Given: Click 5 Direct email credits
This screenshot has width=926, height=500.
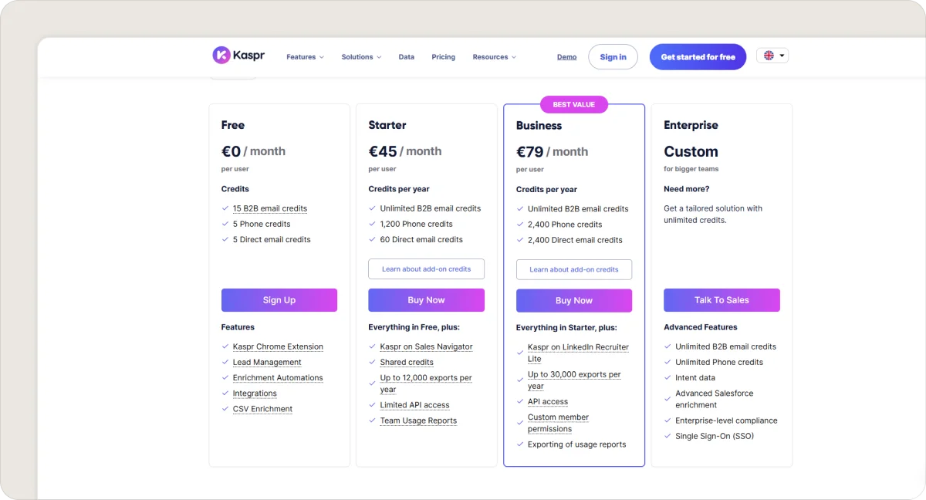Looking at the screenshot, I should 272,239.
